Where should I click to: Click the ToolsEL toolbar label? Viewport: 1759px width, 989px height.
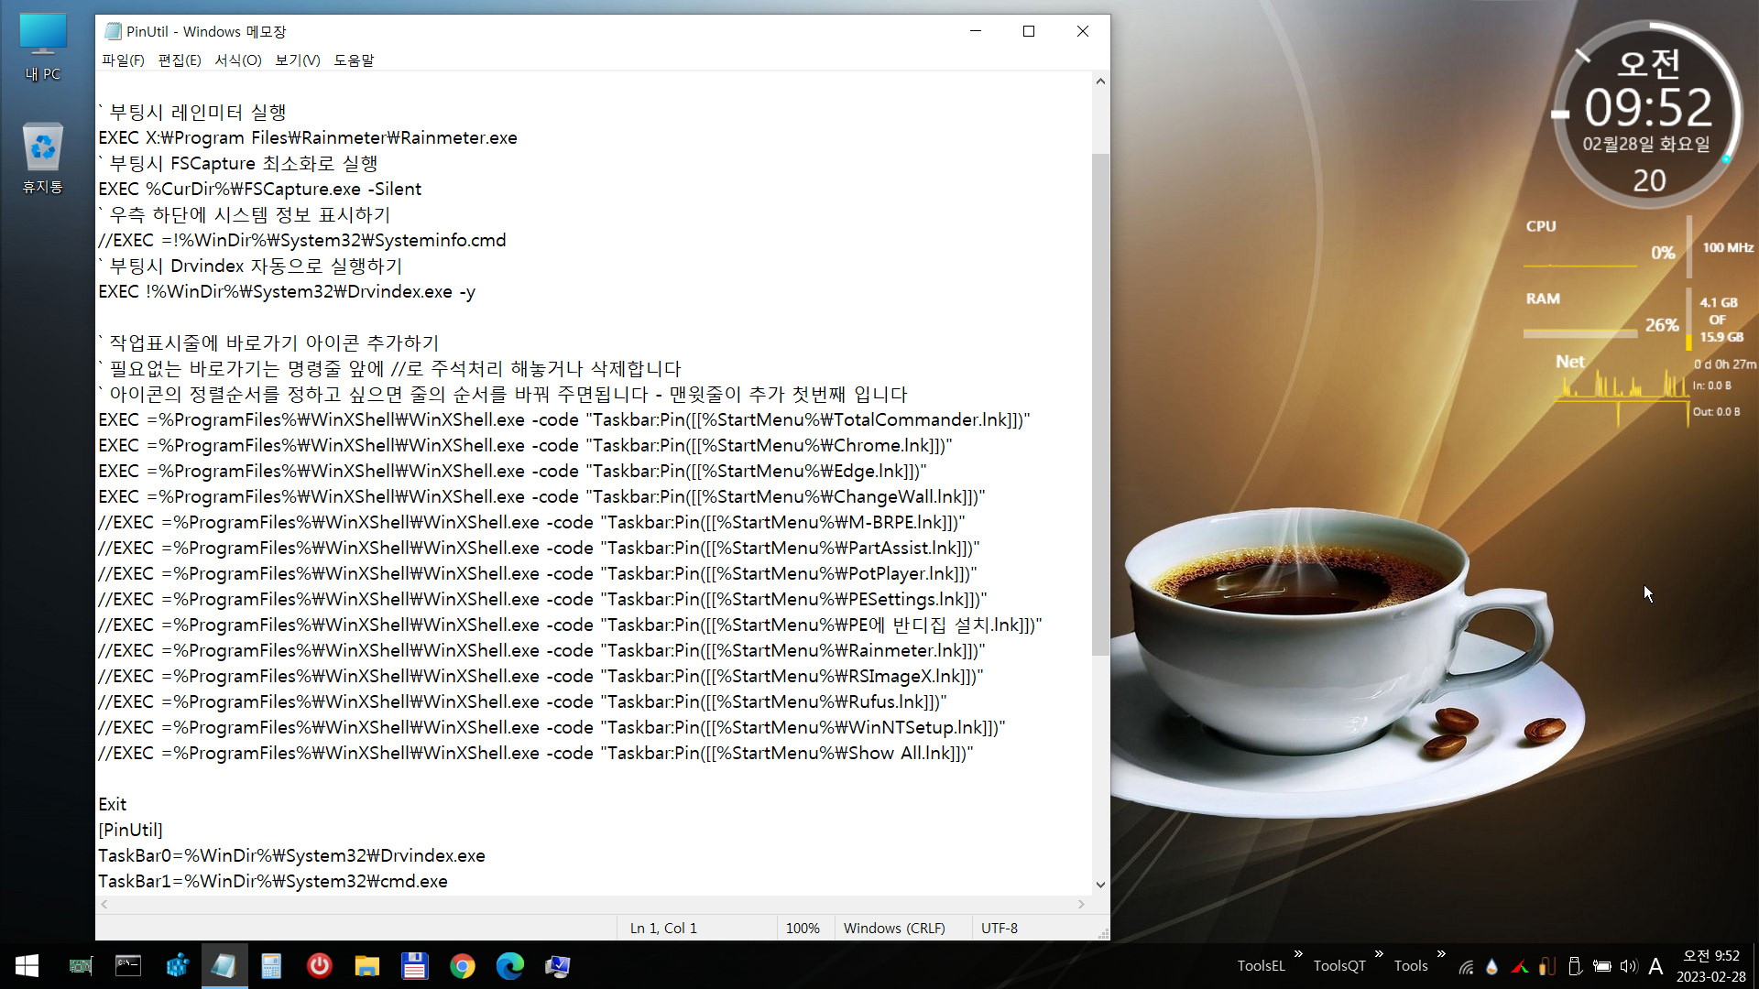[1262, 966]
